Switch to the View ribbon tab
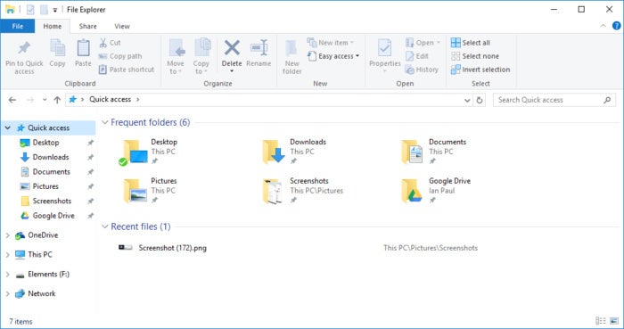Viewport: 624px width, 329px height. (x=122, y=26)
